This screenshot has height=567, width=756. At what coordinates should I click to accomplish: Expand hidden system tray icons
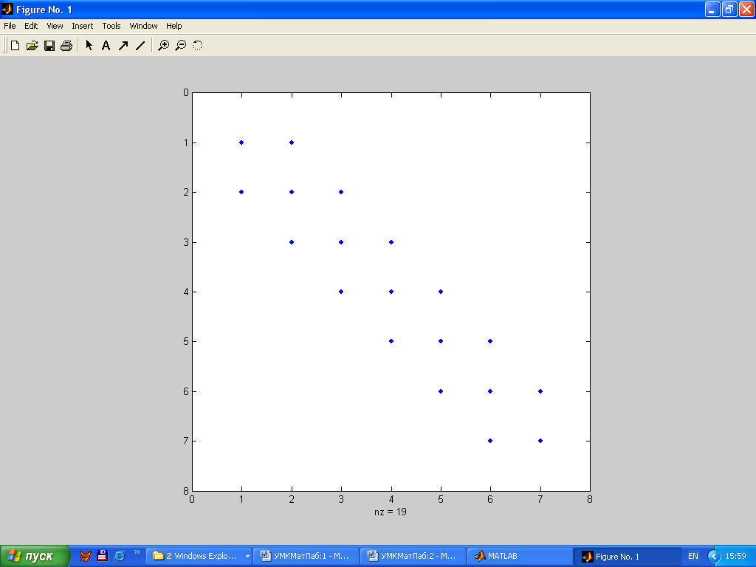[x=713, y=556]
